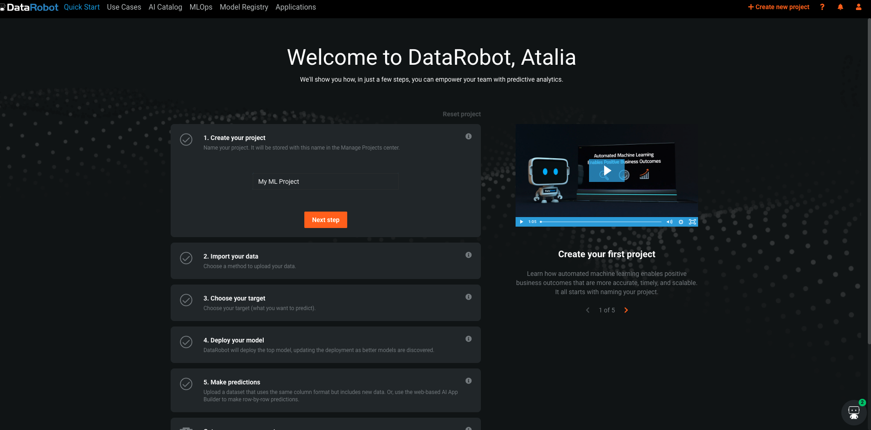Expand the Make predictions step

coord(326,390)
